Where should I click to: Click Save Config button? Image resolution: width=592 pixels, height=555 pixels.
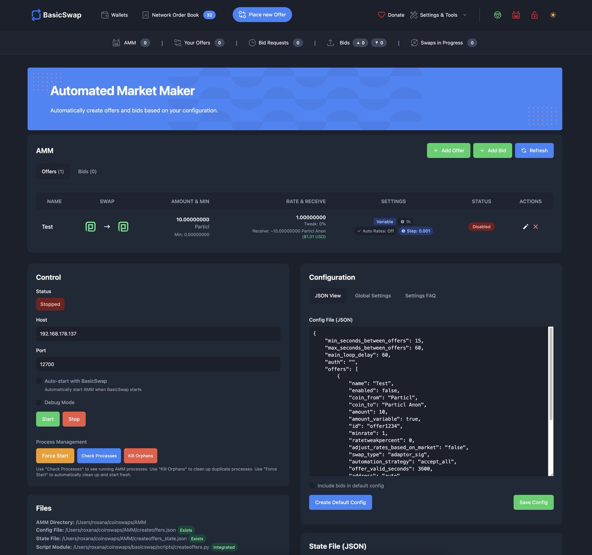pos(533,502)
